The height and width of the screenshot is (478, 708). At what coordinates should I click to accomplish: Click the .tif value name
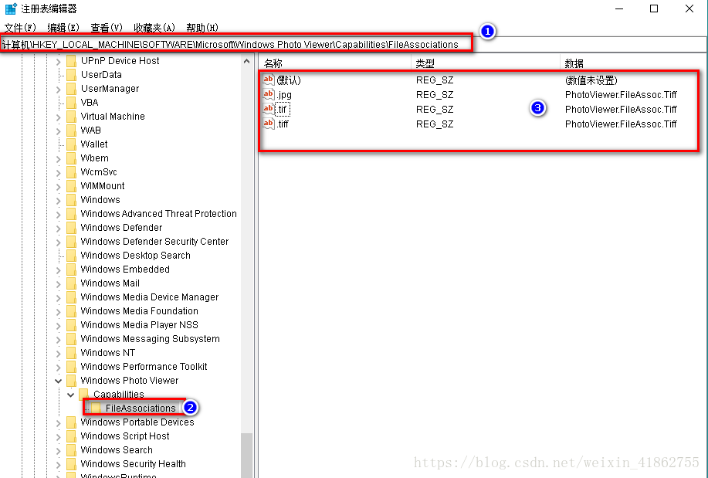coord(283,110)
